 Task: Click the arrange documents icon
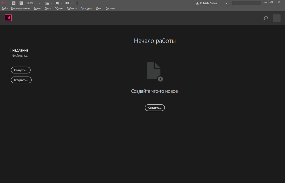pyautogui.click(x=67, y=3)
